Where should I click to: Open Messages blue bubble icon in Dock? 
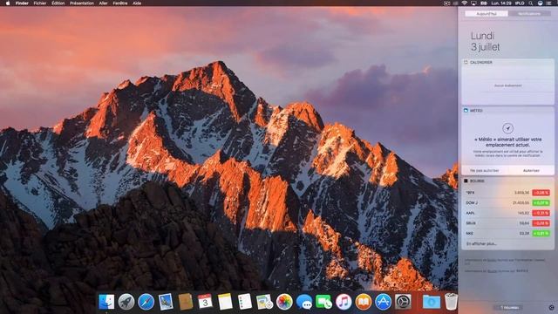coord(304,302)
